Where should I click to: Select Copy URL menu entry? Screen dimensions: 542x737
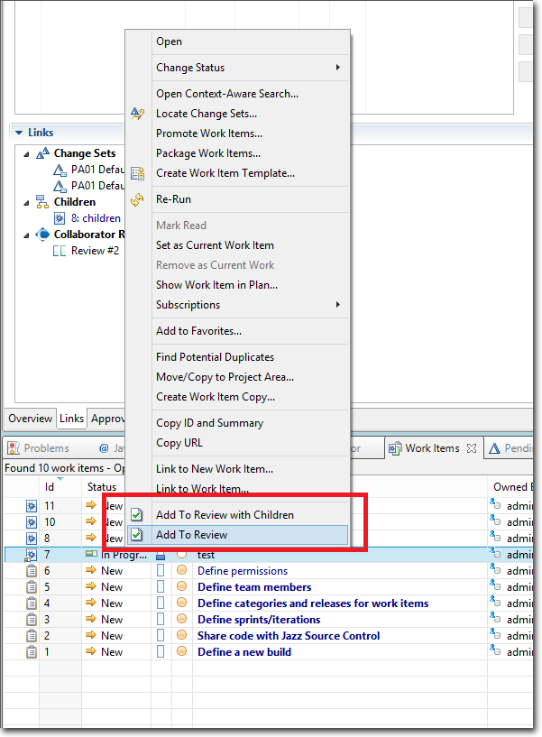tap(179, 443)
